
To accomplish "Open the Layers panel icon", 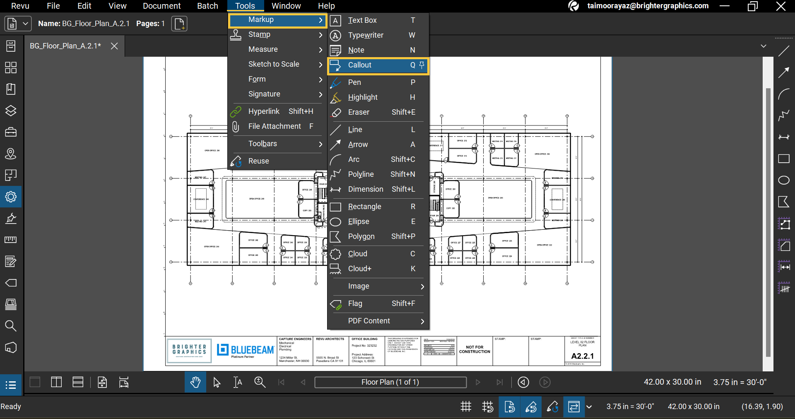I will 11,111.
